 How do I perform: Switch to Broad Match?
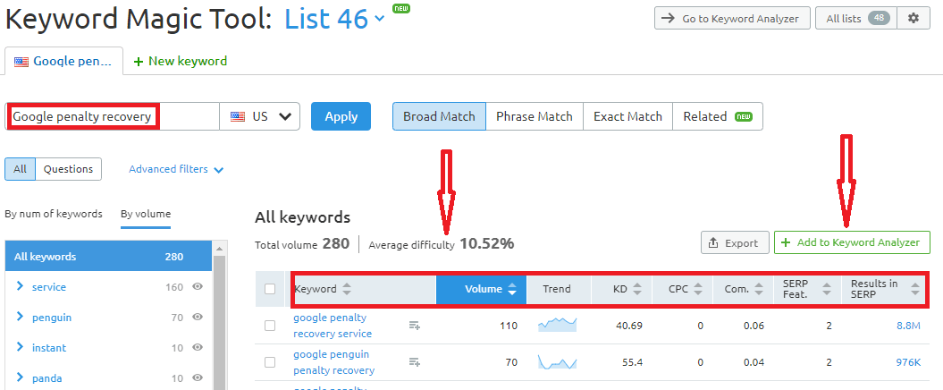pyautogui.click(x=439, y=116)
